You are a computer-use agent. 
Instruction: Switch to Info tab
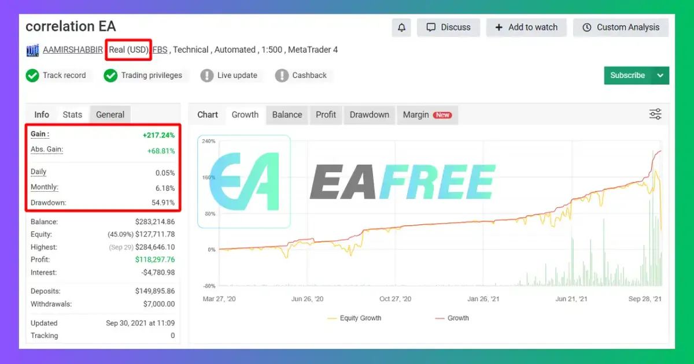point(42,114)
